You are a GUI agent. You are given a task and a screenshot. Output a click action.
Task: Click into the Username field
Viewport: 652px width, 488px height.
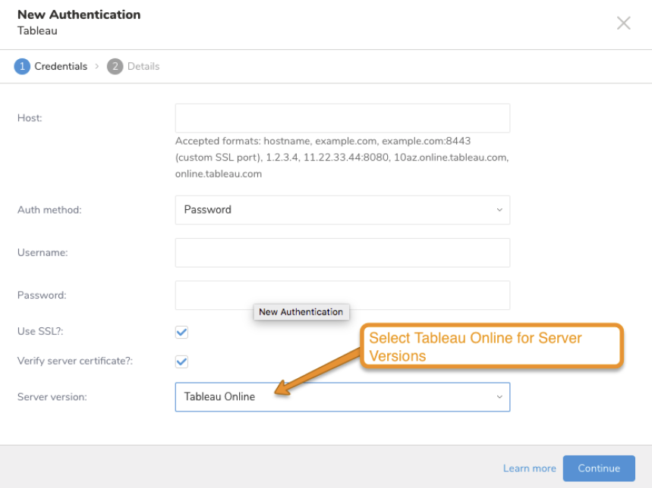[x=342, y=253]
